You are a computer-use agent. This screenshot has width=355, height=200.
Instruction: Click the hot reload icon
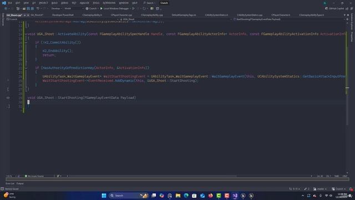click(144, 8)
